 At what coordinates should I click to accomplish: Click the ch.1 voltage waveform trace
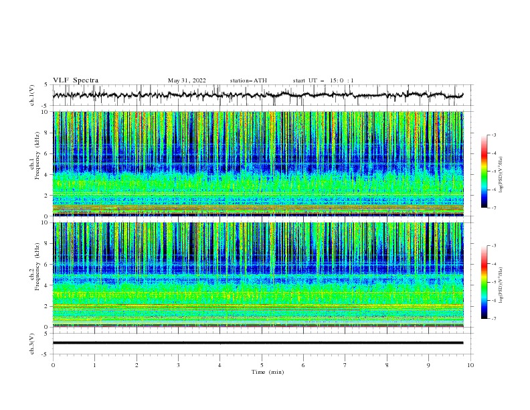tap(258, 95)
